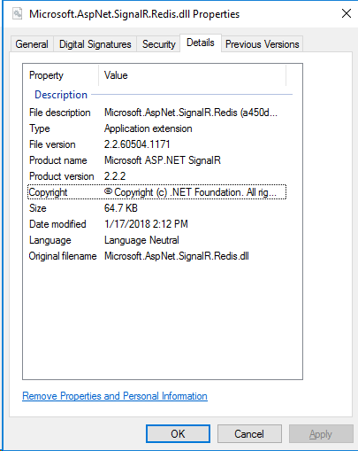Click the Microsoft.AspNet.SignalR.Redis.dll filename value
The image size is (358, 451).
click(177, 256)
